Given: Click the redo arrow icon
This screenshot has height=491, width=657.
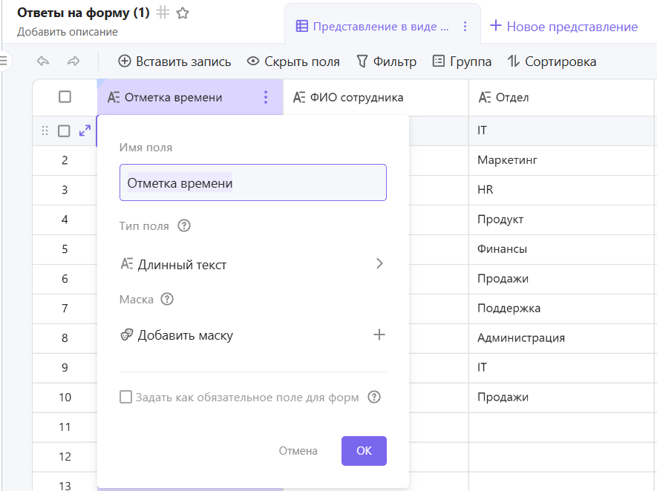Looking at the screenshot, I should click(73, 61).
